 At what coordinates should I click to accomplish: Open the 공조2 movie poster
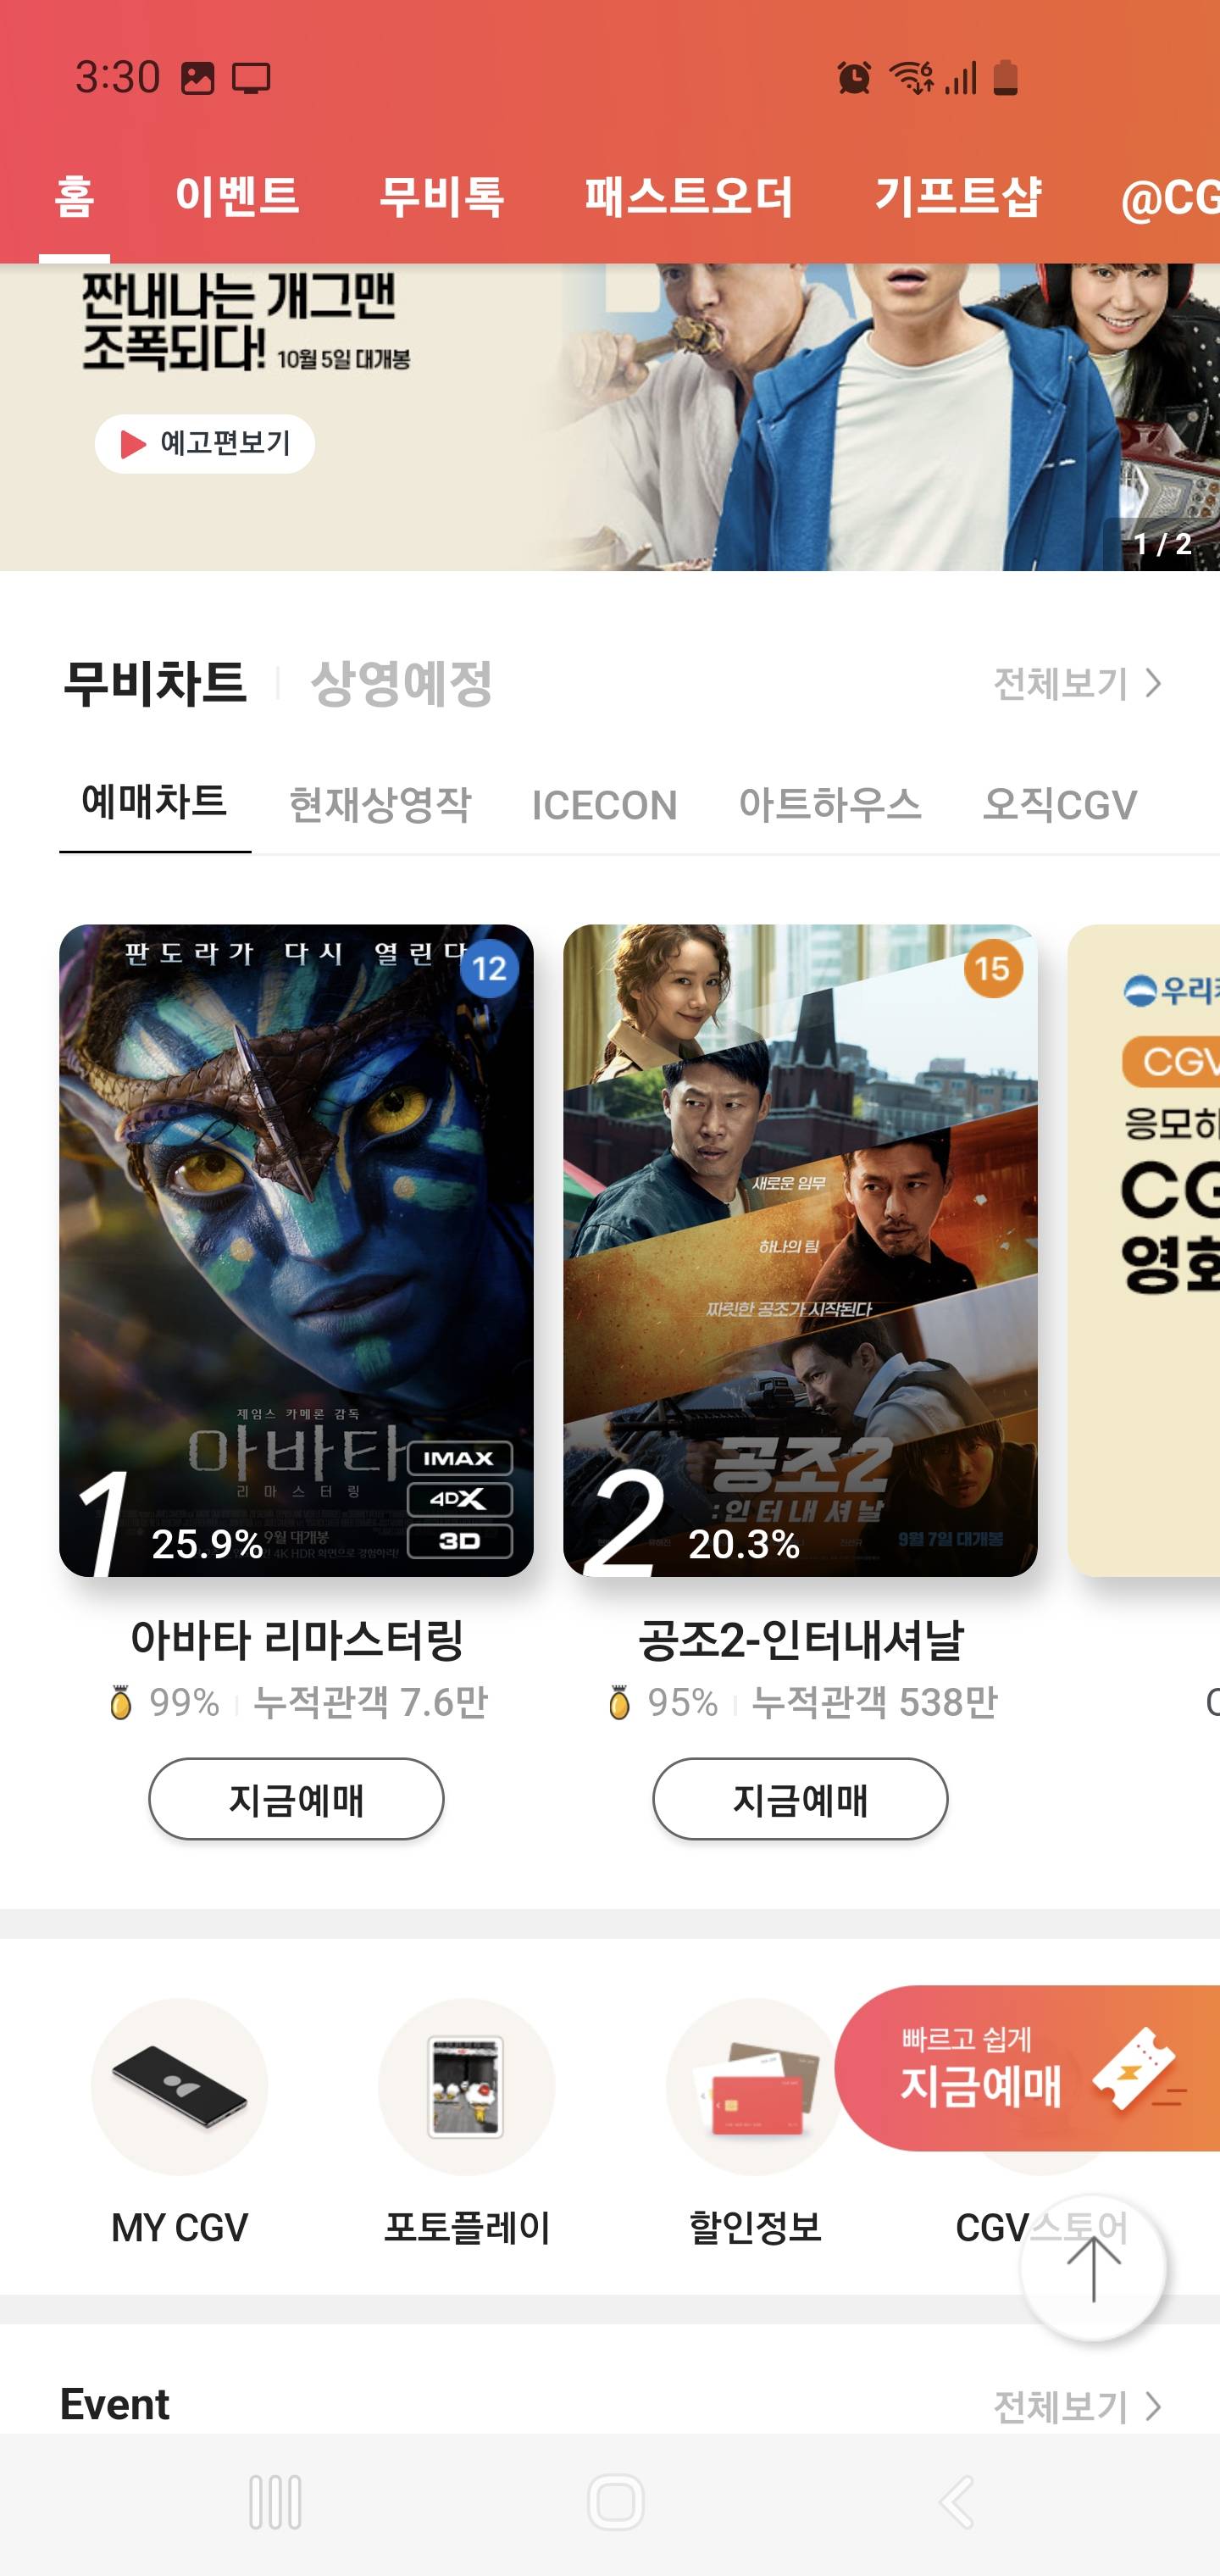[800, 1250]
